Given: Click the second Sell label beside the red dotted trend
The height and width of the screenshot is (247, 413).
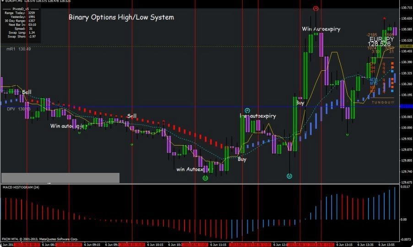Looking at the screenshot, I should click(x=132, y=116).
